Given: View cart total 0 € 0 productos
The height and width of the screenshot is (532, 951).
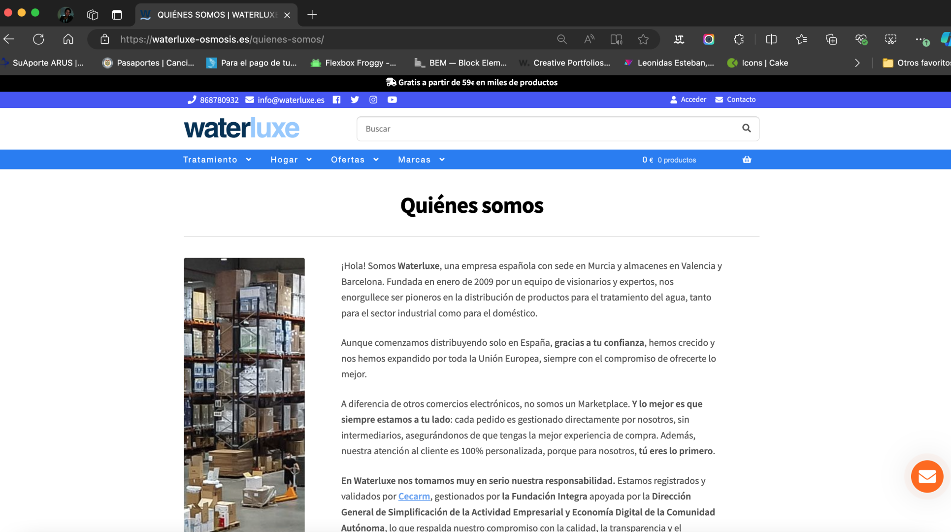Looking at the screenshot, I should pyautogui.click(x=669, y=160).
